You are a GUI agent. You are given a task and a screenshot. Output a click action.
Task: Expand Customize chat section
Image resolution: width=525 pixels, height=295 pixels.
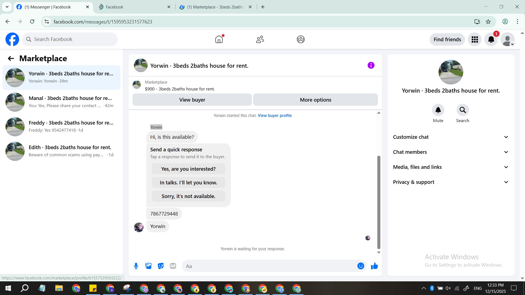click(x=451, y=137)
